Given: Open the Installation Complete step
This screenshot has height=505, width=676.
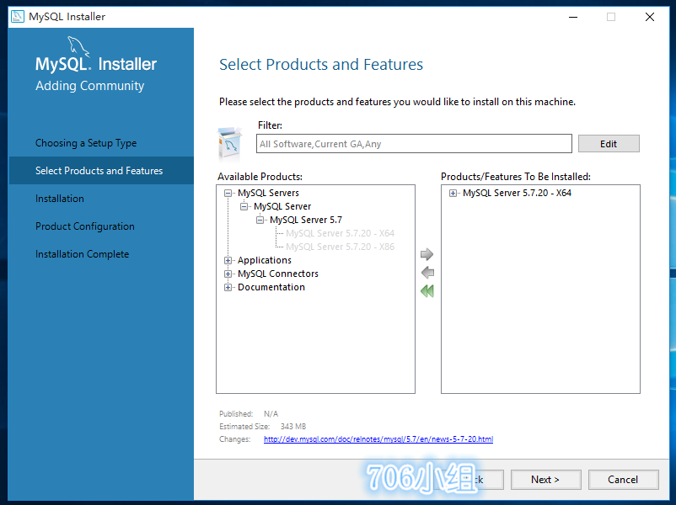Looking at the screenshot, I should click(82, 254).
